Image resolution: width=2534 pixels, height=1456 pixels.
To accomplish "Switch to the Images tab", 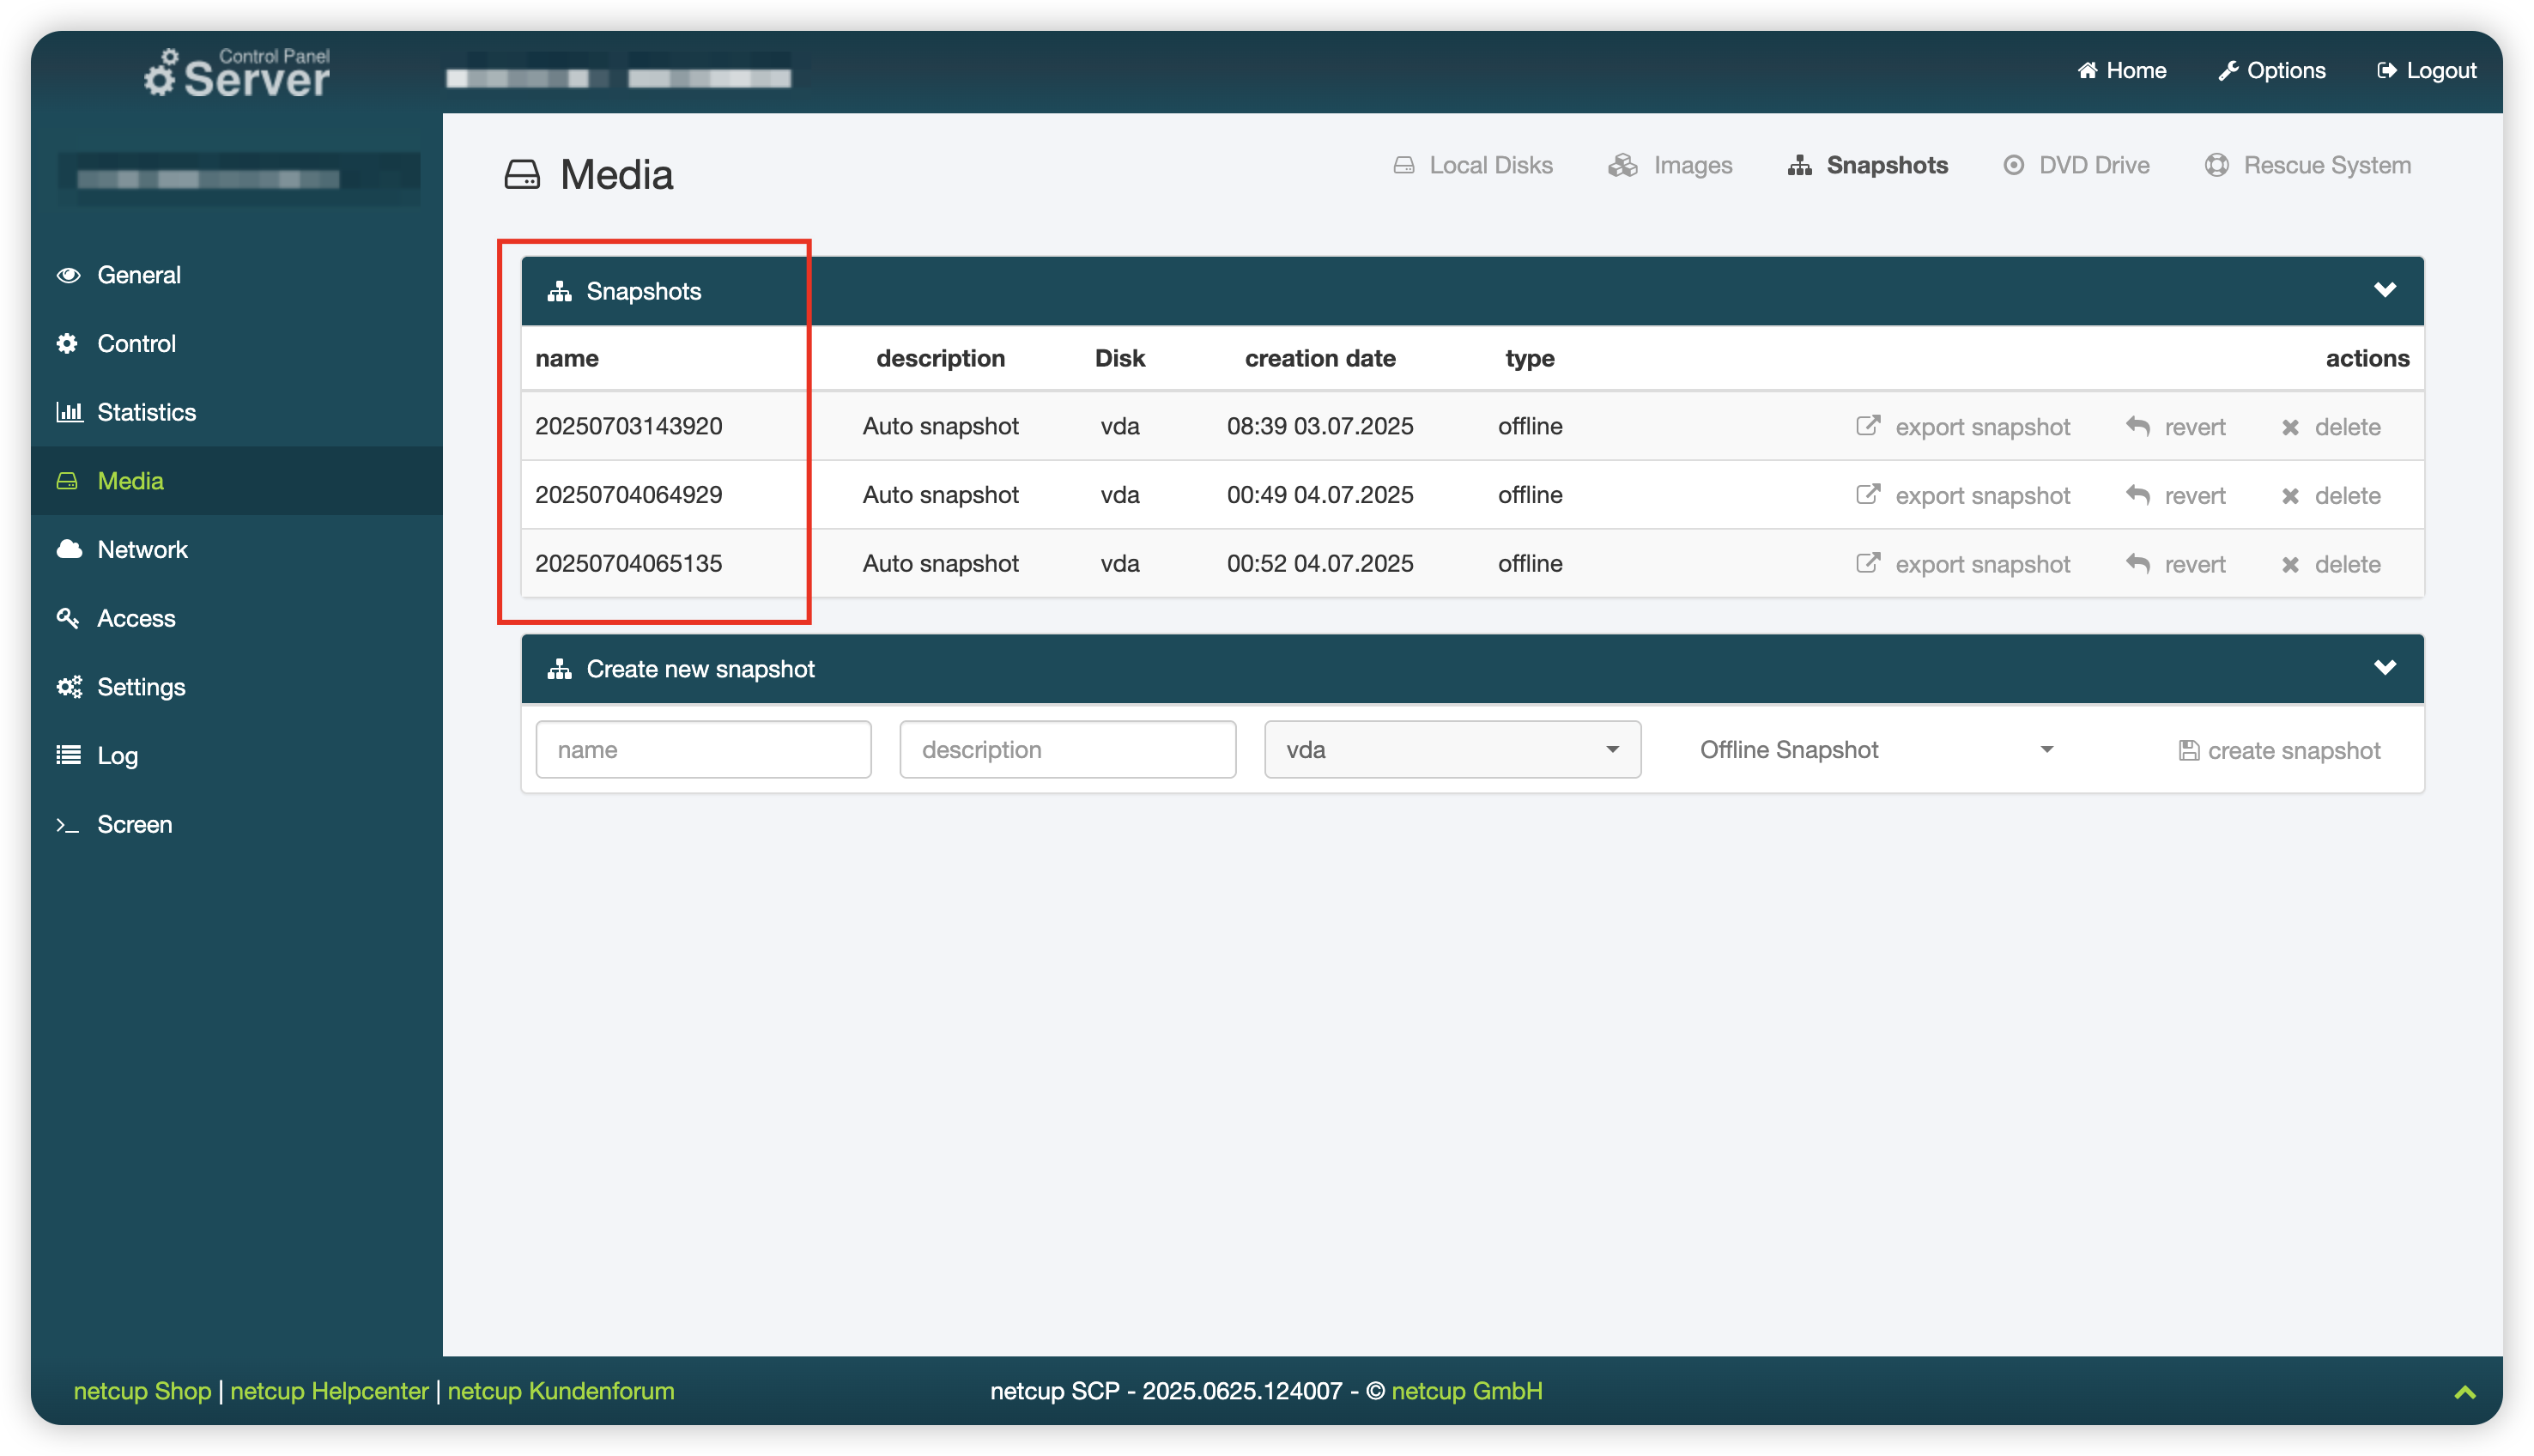I will pyautogui.click(x=1670, y=165).
